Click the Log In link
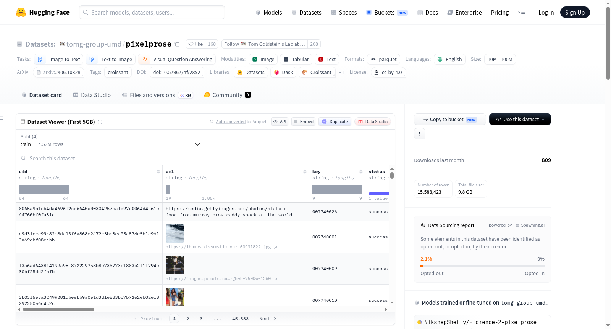Viewport: 611px width, 329px height. point(546,12)
